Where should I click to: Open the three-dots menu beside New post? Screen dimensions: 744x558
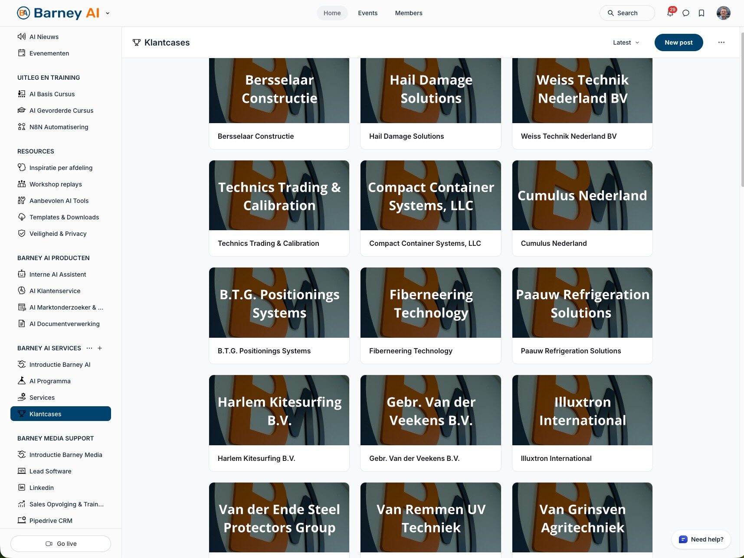click(x=721, y=42)
